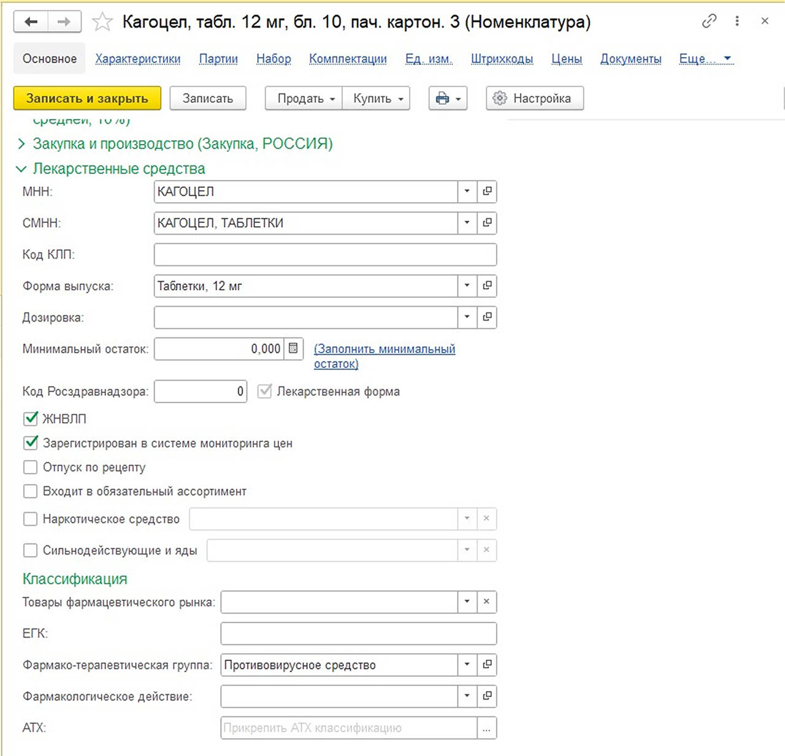Check Входит в обязательный ассортимент

click(x=31, y=491)
